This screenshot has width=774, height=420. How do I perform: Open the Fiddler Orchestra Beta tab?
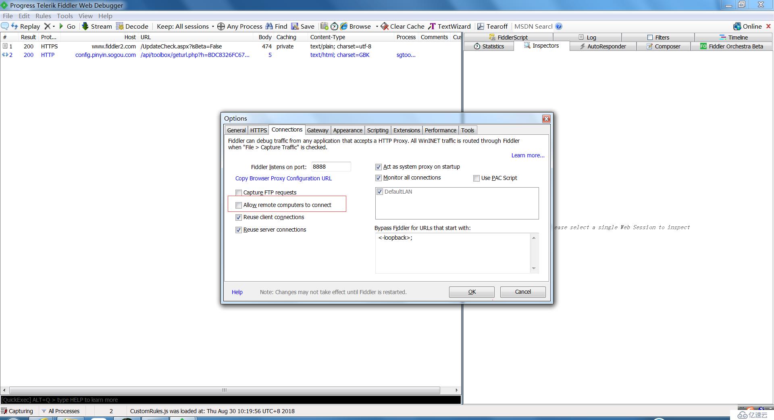(732, 46)
